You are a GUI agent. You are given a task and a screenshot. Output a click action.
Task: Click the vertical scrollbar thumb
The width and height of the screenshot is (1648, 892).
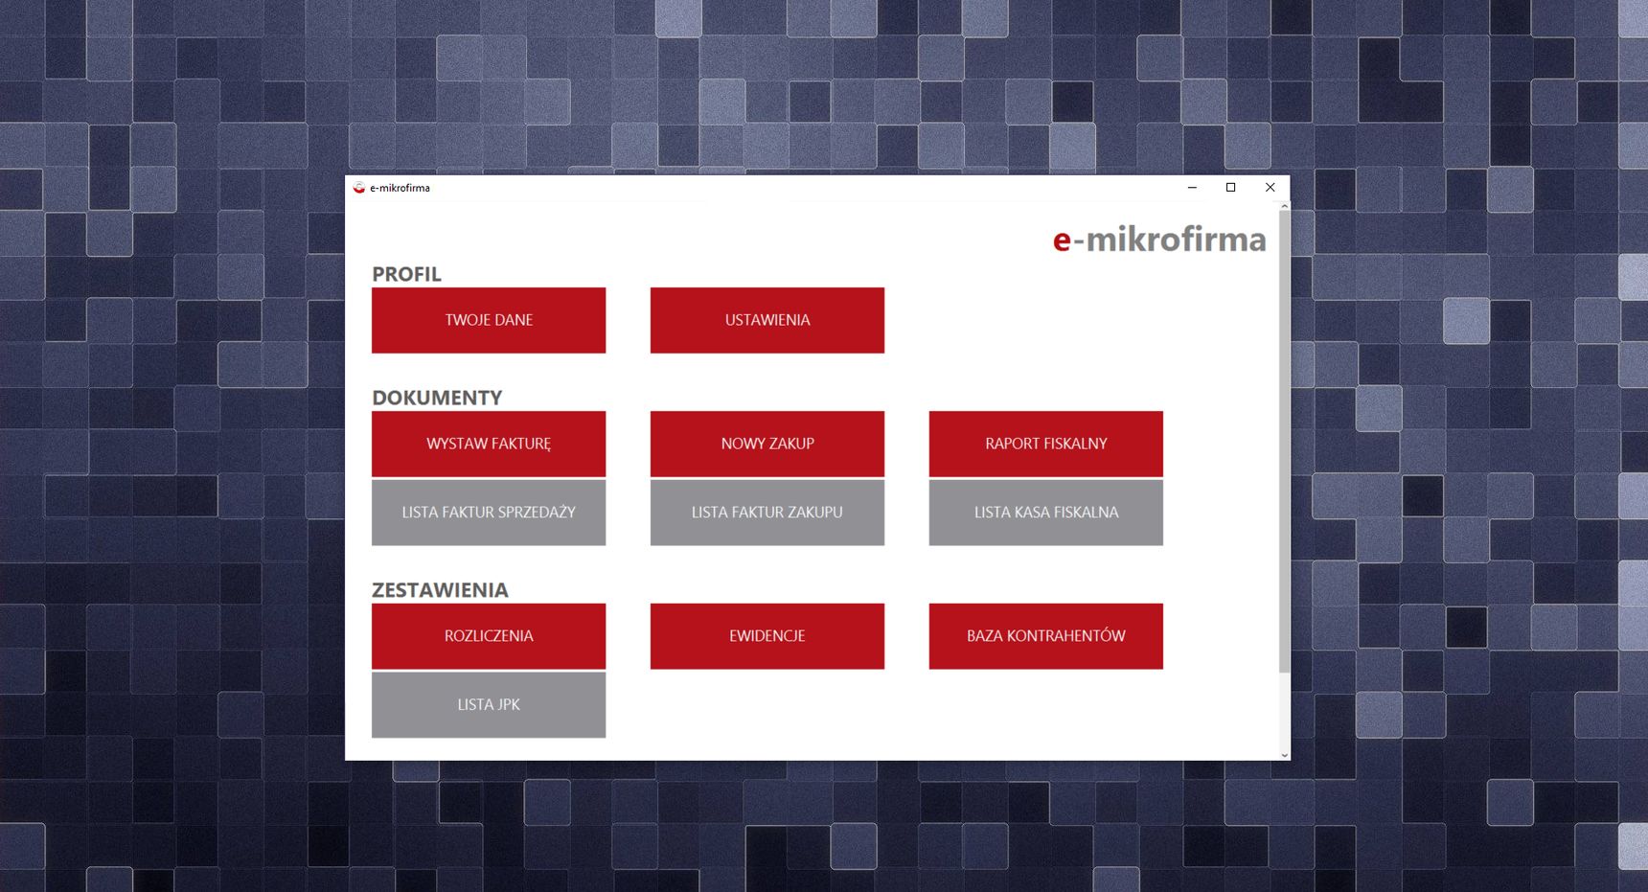click(x=1285, y=441)
